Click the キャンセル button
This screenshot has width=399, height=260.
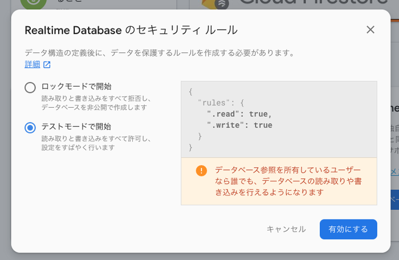[286, 229]
